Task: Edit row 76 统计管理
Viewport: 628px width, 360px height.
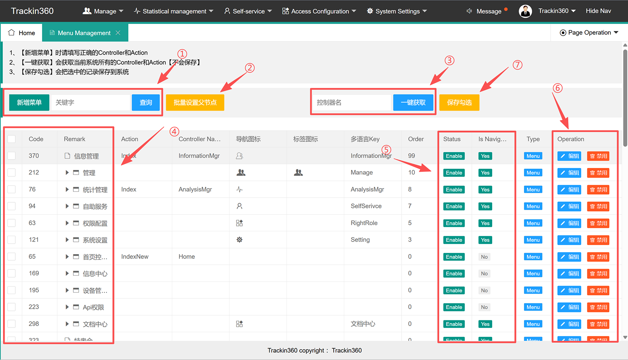Action: tap(570, 190)
